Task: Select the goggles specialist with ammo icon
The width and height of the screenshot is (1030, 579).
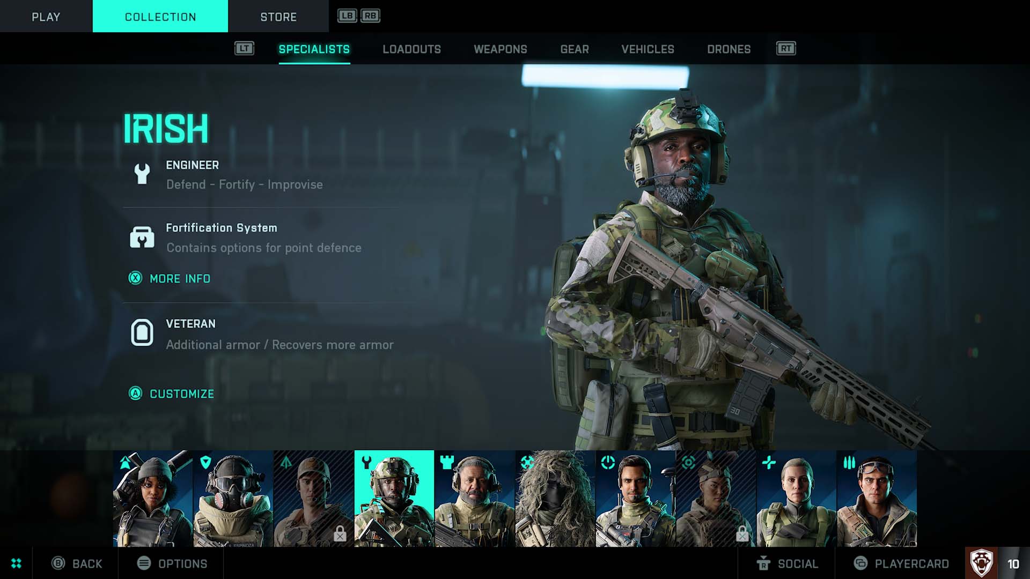Action: 877,499
